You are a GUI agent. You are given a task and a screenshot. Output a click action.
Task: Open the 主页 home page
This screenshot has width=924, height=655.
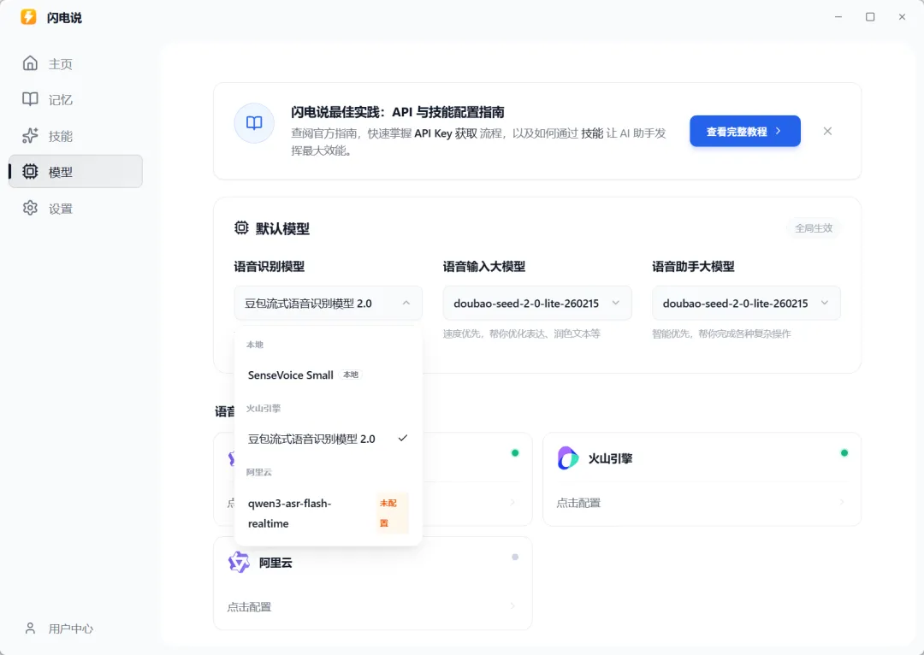coord(75,63)
